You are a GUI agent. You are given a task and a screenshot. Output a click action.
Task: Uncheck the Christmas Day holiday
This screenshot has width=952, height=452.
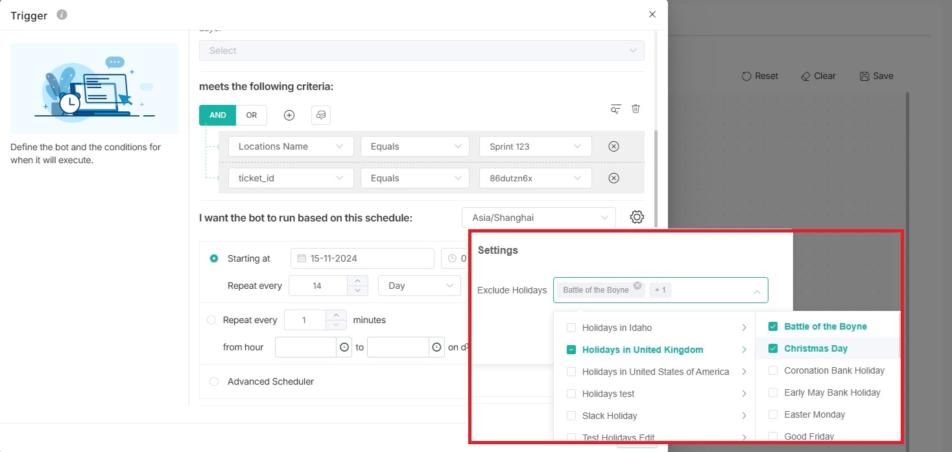773,348
